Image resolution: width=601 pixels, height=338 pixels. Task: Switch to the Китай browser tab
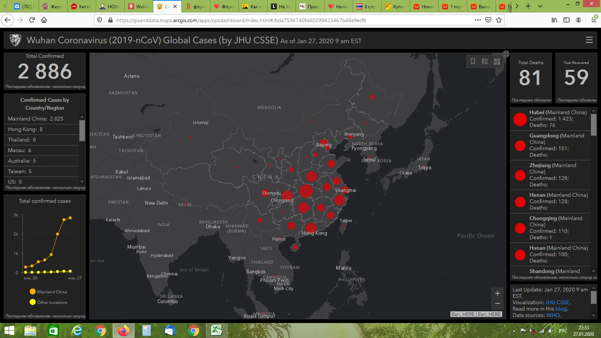82,6
